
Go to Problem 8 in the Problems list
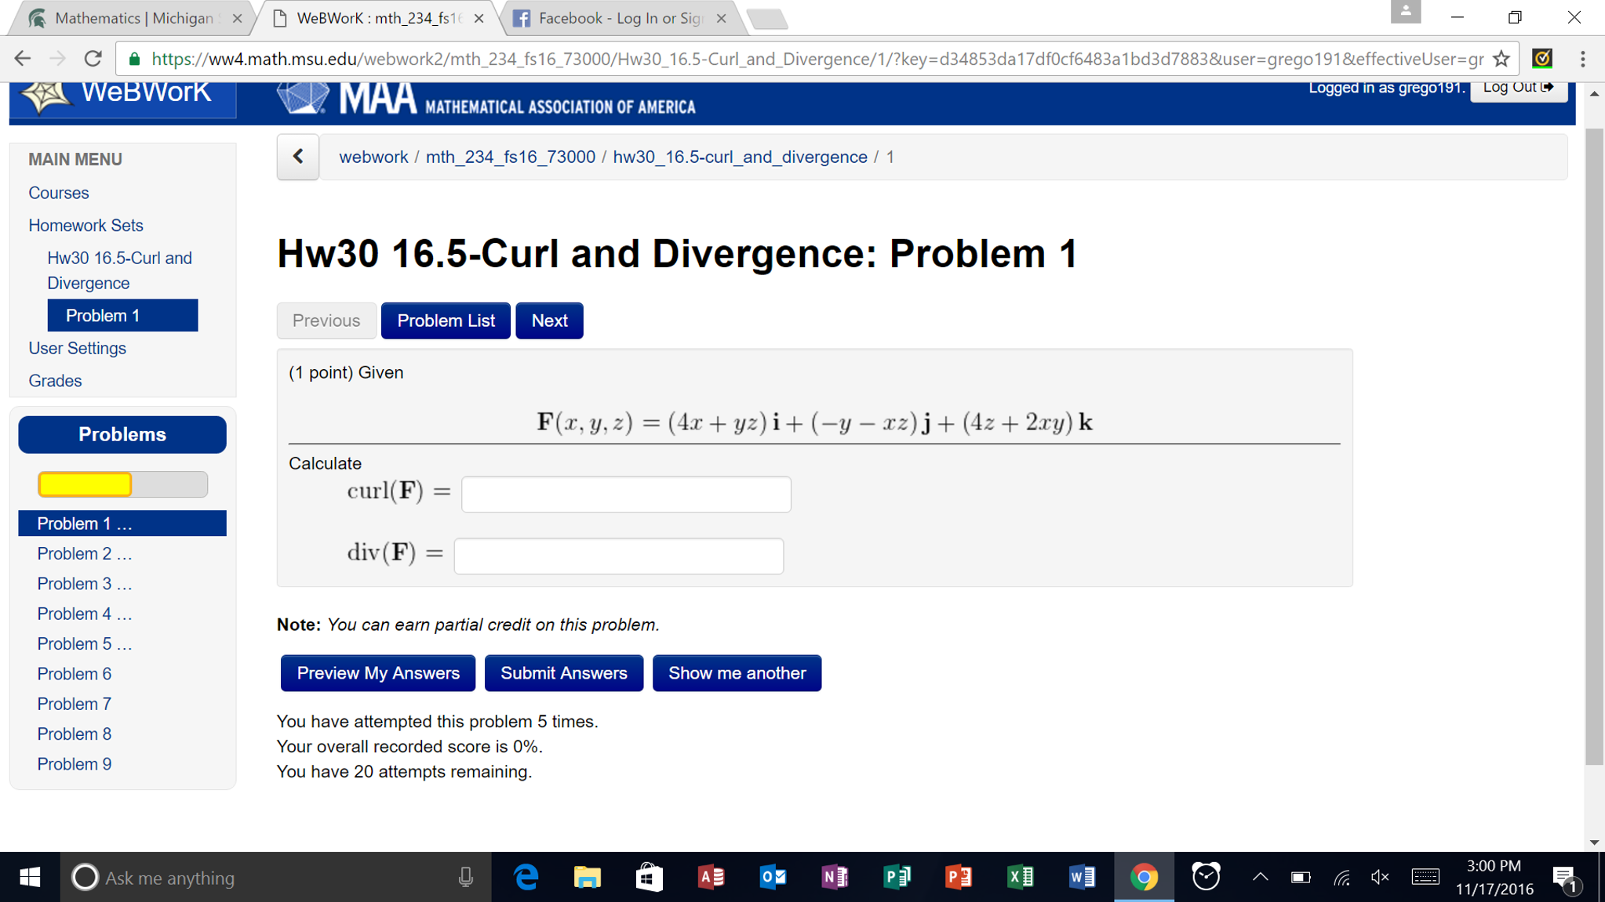(75, 734)
